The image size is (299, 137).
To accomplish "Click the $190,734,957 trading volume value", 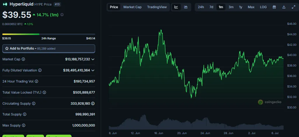I will [x=84, y=81].
